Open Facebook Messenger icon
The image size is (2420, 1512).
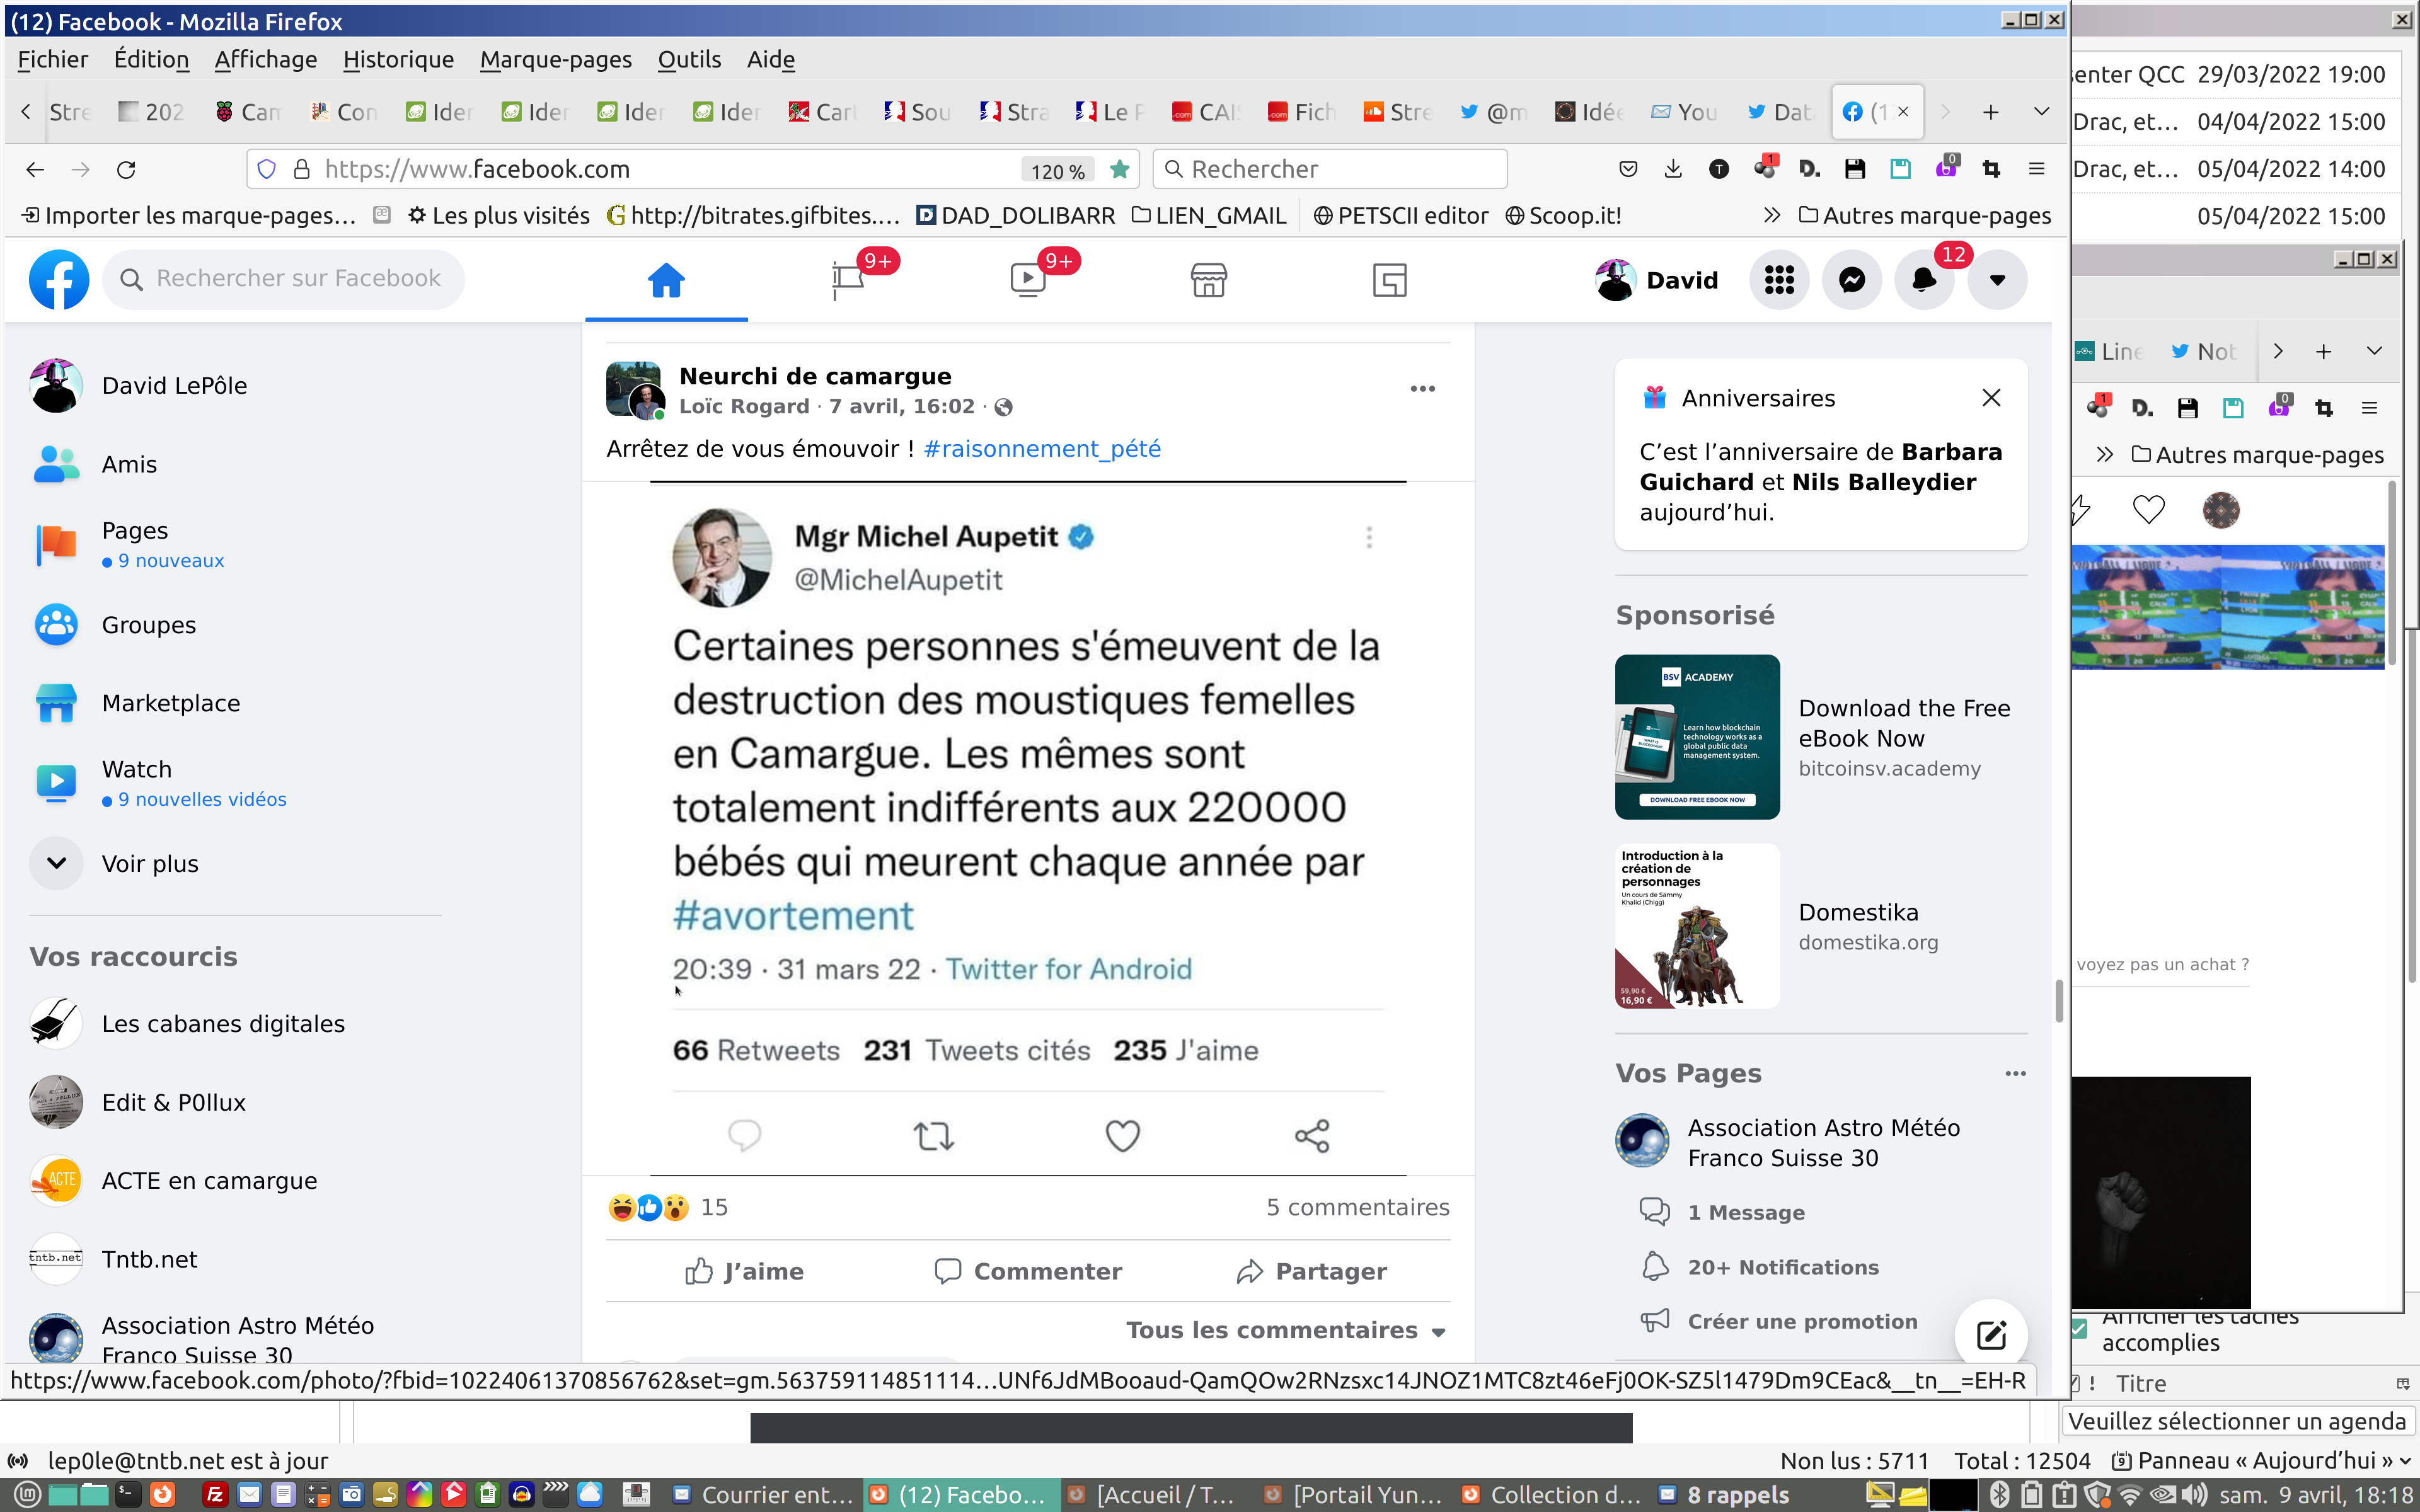(x=1851, y=280)
